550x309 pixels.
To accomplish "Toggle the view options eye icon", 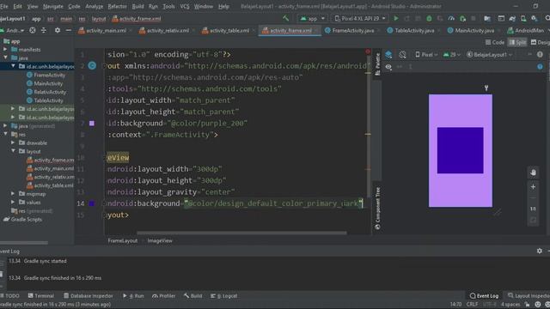I will (x=388, y=67).
